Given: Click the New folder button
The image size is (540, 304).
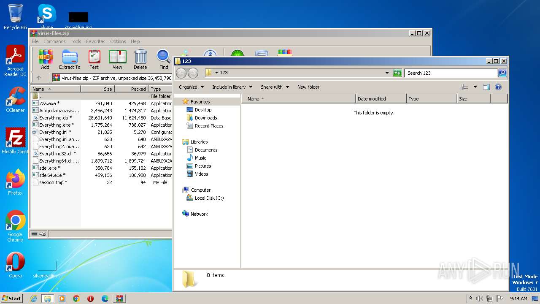Looking at the screenshot, I should pyautogui.click(x=308, y=87).
